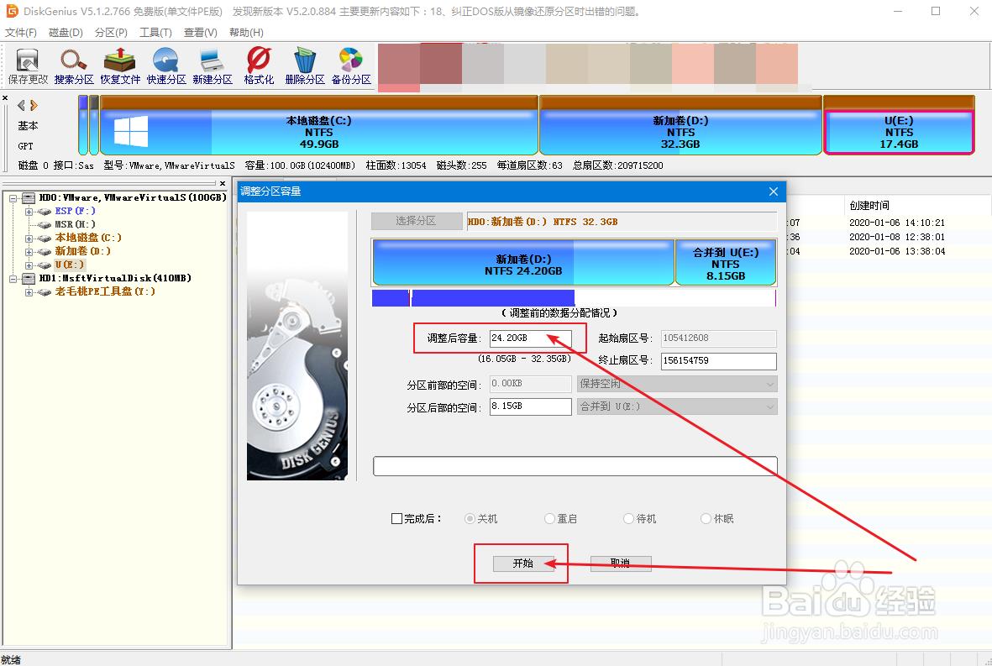This screenshot has width=992, height=666.
Task: Click the data distribution bar below partitions
Action: point(574,298)
